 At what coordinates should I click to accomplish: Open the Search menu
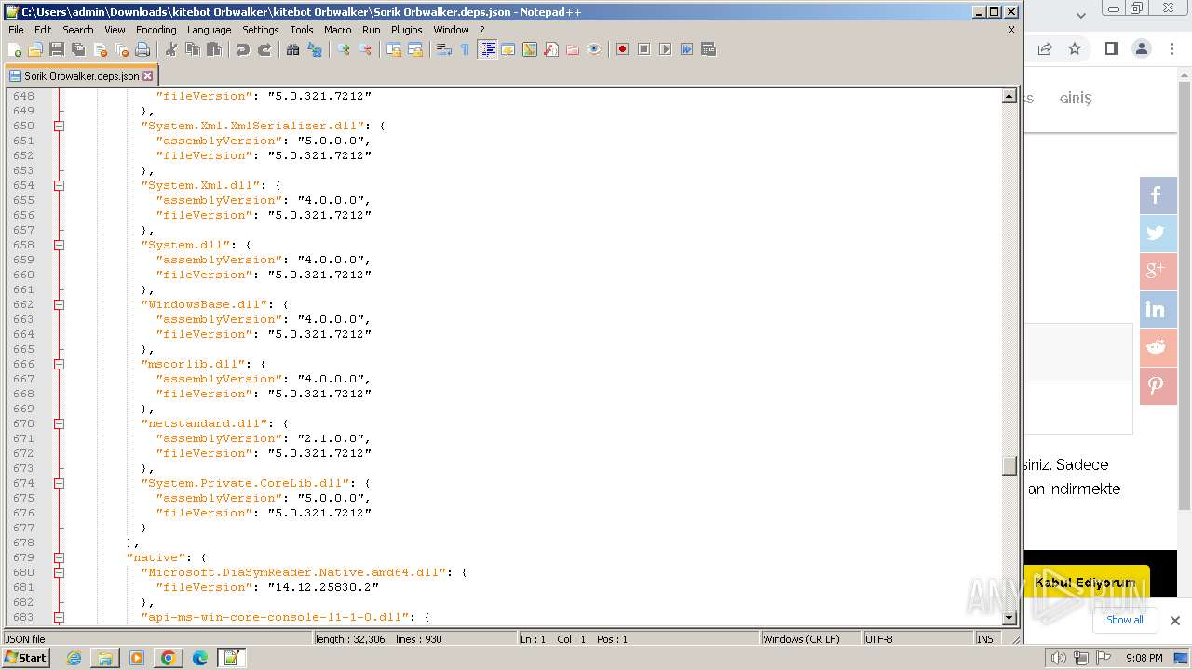[x=78, y=30]
